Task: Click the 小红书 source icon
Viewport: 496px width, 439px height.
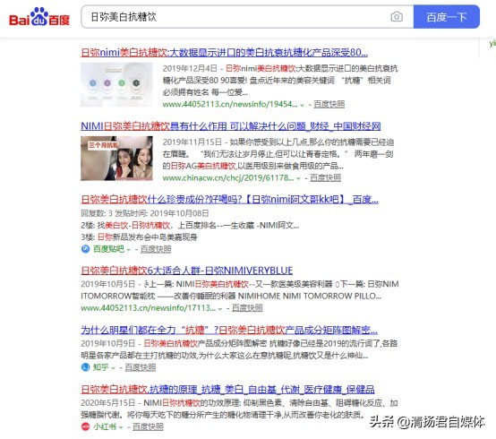Action: [85, 426]
